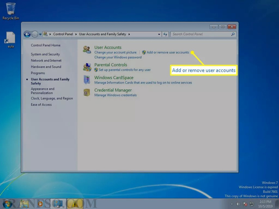Open Windows Explorer from the taskbar
Image resolution: width=279 pixels, height=209 pixels.
click(x=24, y=204)
